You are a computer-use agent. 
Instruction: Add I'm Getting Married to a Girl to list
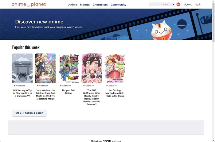point(112,86)
